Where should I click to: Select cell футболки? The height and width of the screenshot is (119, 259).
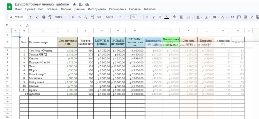click(x=43, y=94)
